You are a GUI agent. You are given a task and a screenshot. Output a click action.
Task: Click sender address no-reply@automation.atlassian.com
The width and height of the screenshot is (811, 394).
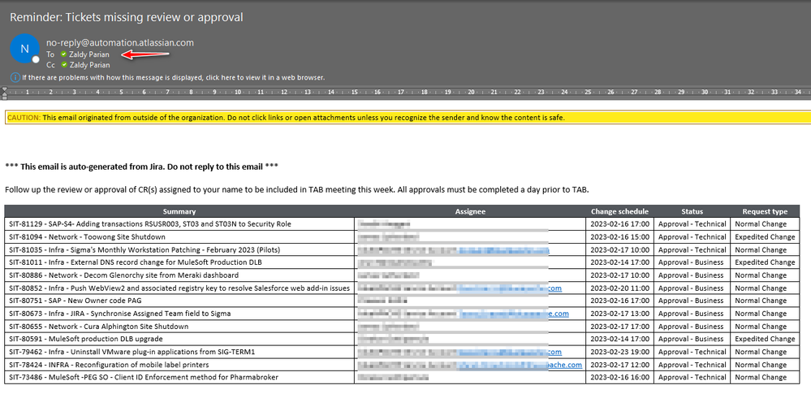pyautogui.click(x=120, y=43)
